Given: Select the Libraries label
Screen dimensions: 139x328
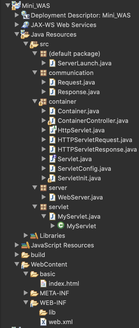Looking at the screenshot, I should coord(52,236).
